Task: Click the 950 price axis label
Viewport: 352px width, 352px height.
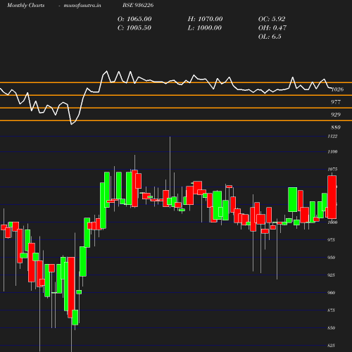Action: click(x=331, y=258)
